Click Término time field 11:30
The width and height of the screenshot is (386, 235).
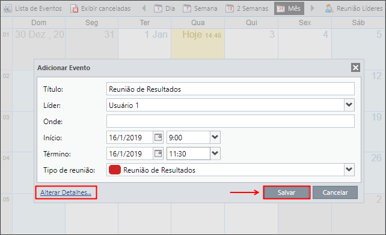click(x=188, y=153)
